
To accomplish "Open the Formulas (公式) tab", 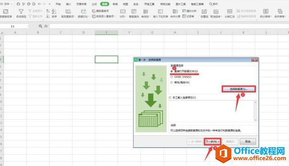I will coord(94,4).
